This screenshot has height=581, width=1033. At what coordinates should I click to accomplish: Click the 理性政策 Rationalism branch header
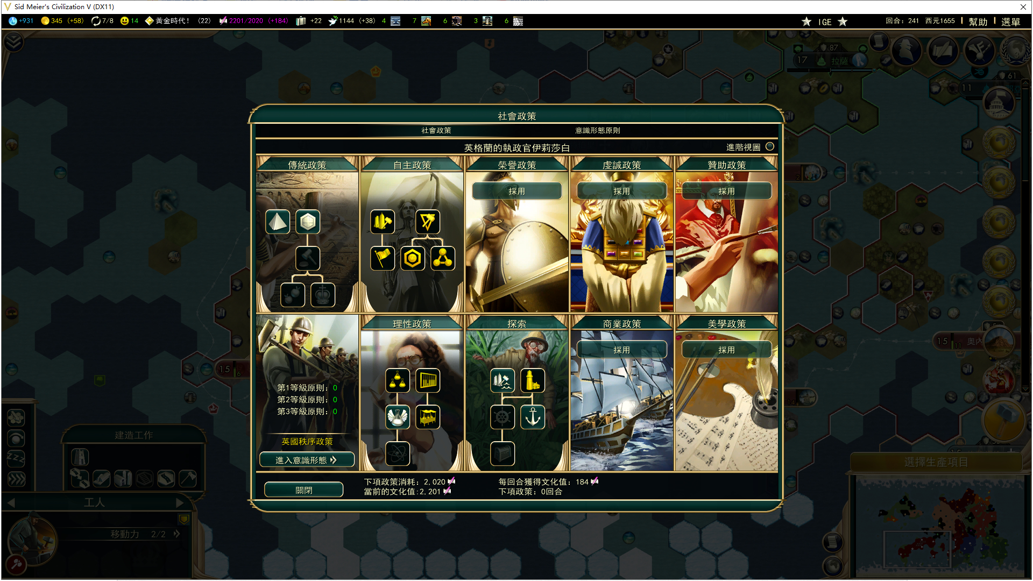(412, 323)
